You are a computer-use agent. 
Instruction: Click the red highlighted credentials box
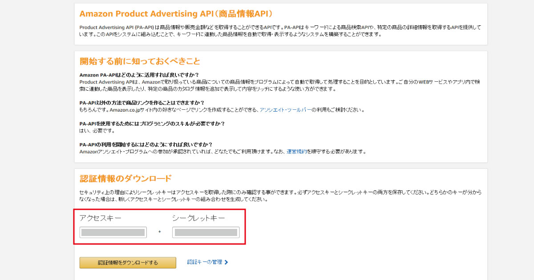[x=161, y=227]
